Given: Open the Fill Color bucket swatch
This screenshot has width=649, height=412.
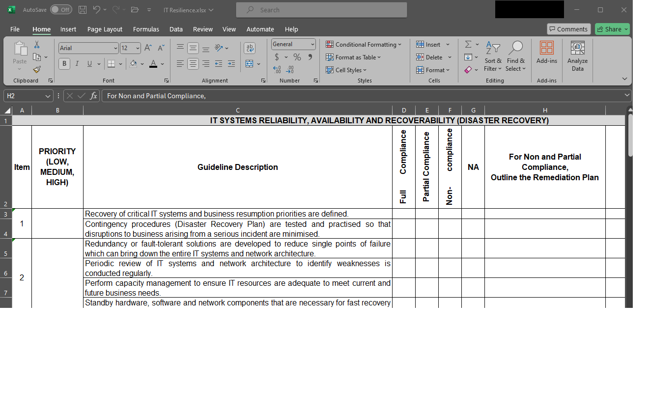Looking at the screenshot, I should 133,63.
